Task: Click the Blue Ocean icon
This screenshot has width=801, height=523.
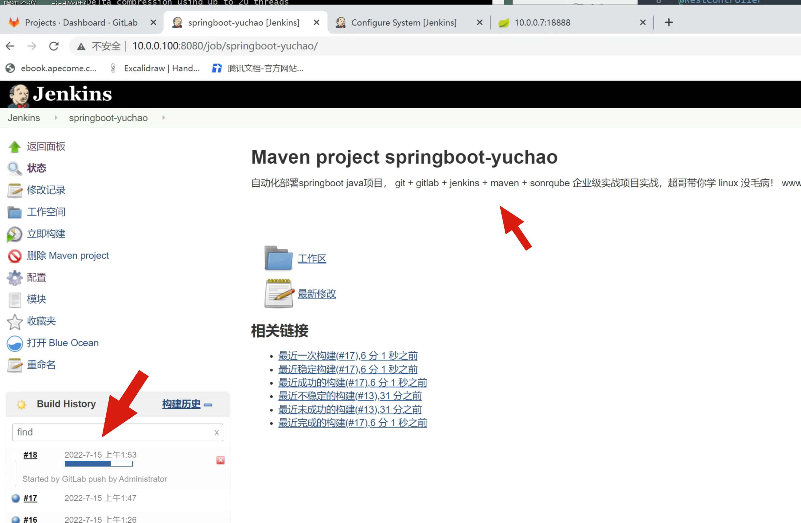Action: [x=14, y=343]
